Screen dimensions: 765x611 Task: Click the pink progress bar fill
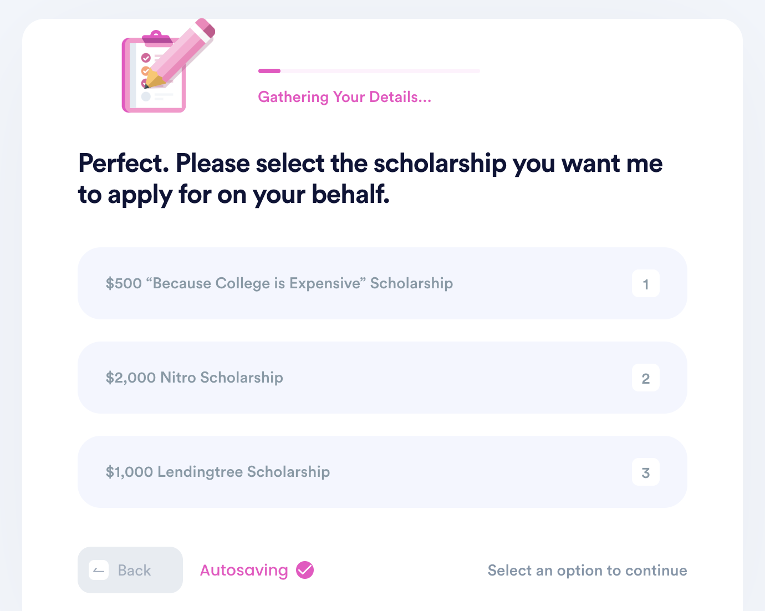[x=269, y=71]
